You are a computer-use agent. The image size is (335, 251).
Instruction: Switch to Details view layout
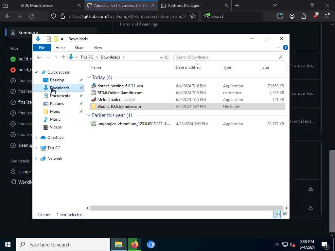pos(277,214)
